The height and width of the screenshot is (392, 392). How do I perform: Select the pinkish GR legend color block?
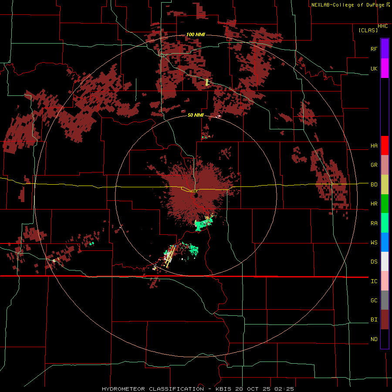point(385,165)
